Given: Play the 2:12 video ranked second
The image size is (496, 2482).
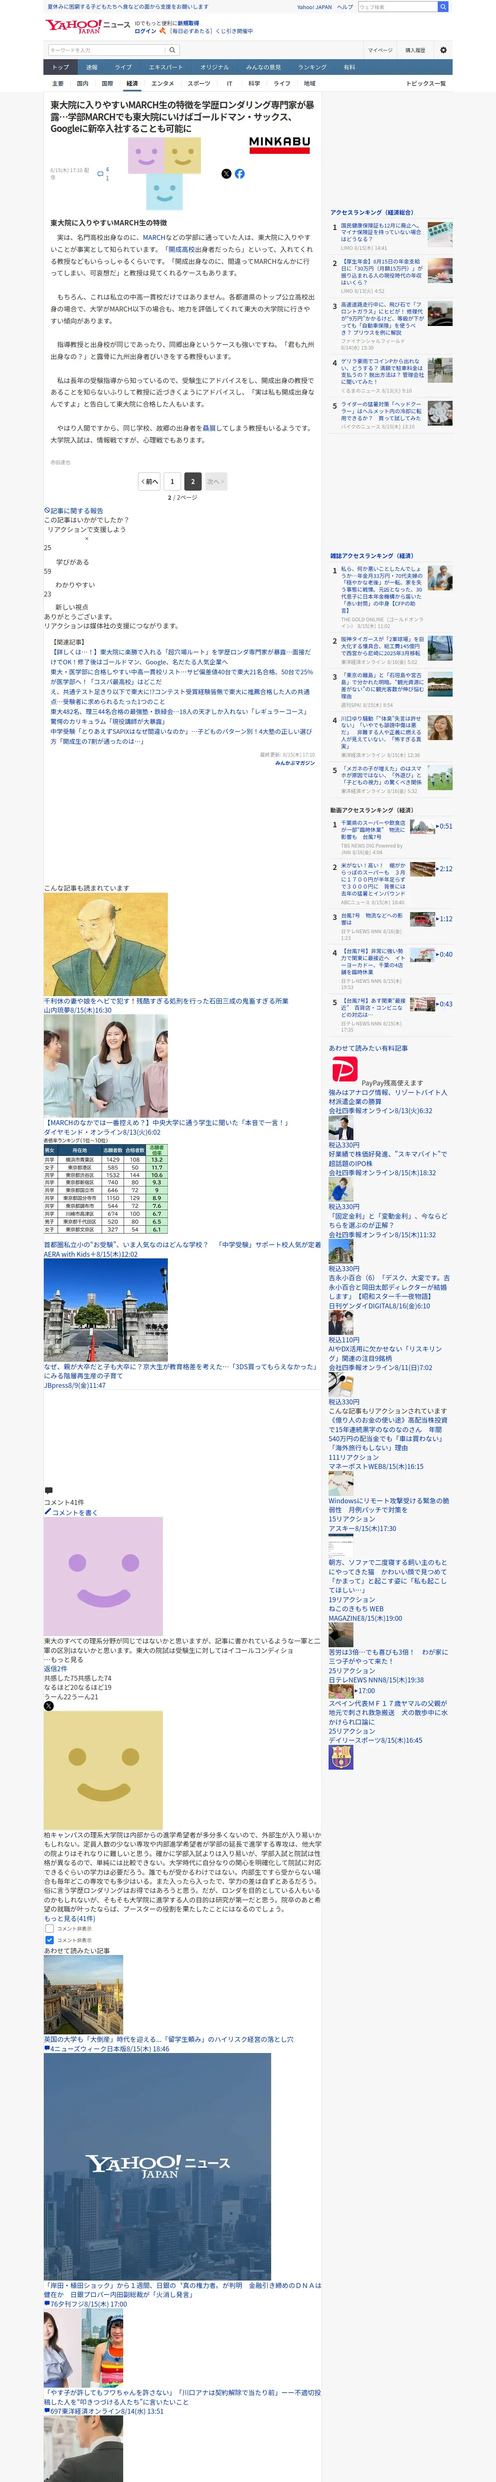Looking at the screenshot, I should (x=431, y=868).
